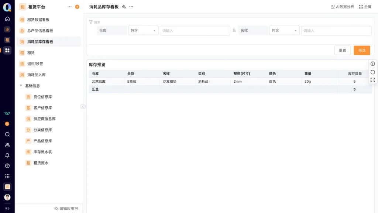
Task: Open the help question mark icon
Action: click(x=7, y=166)
